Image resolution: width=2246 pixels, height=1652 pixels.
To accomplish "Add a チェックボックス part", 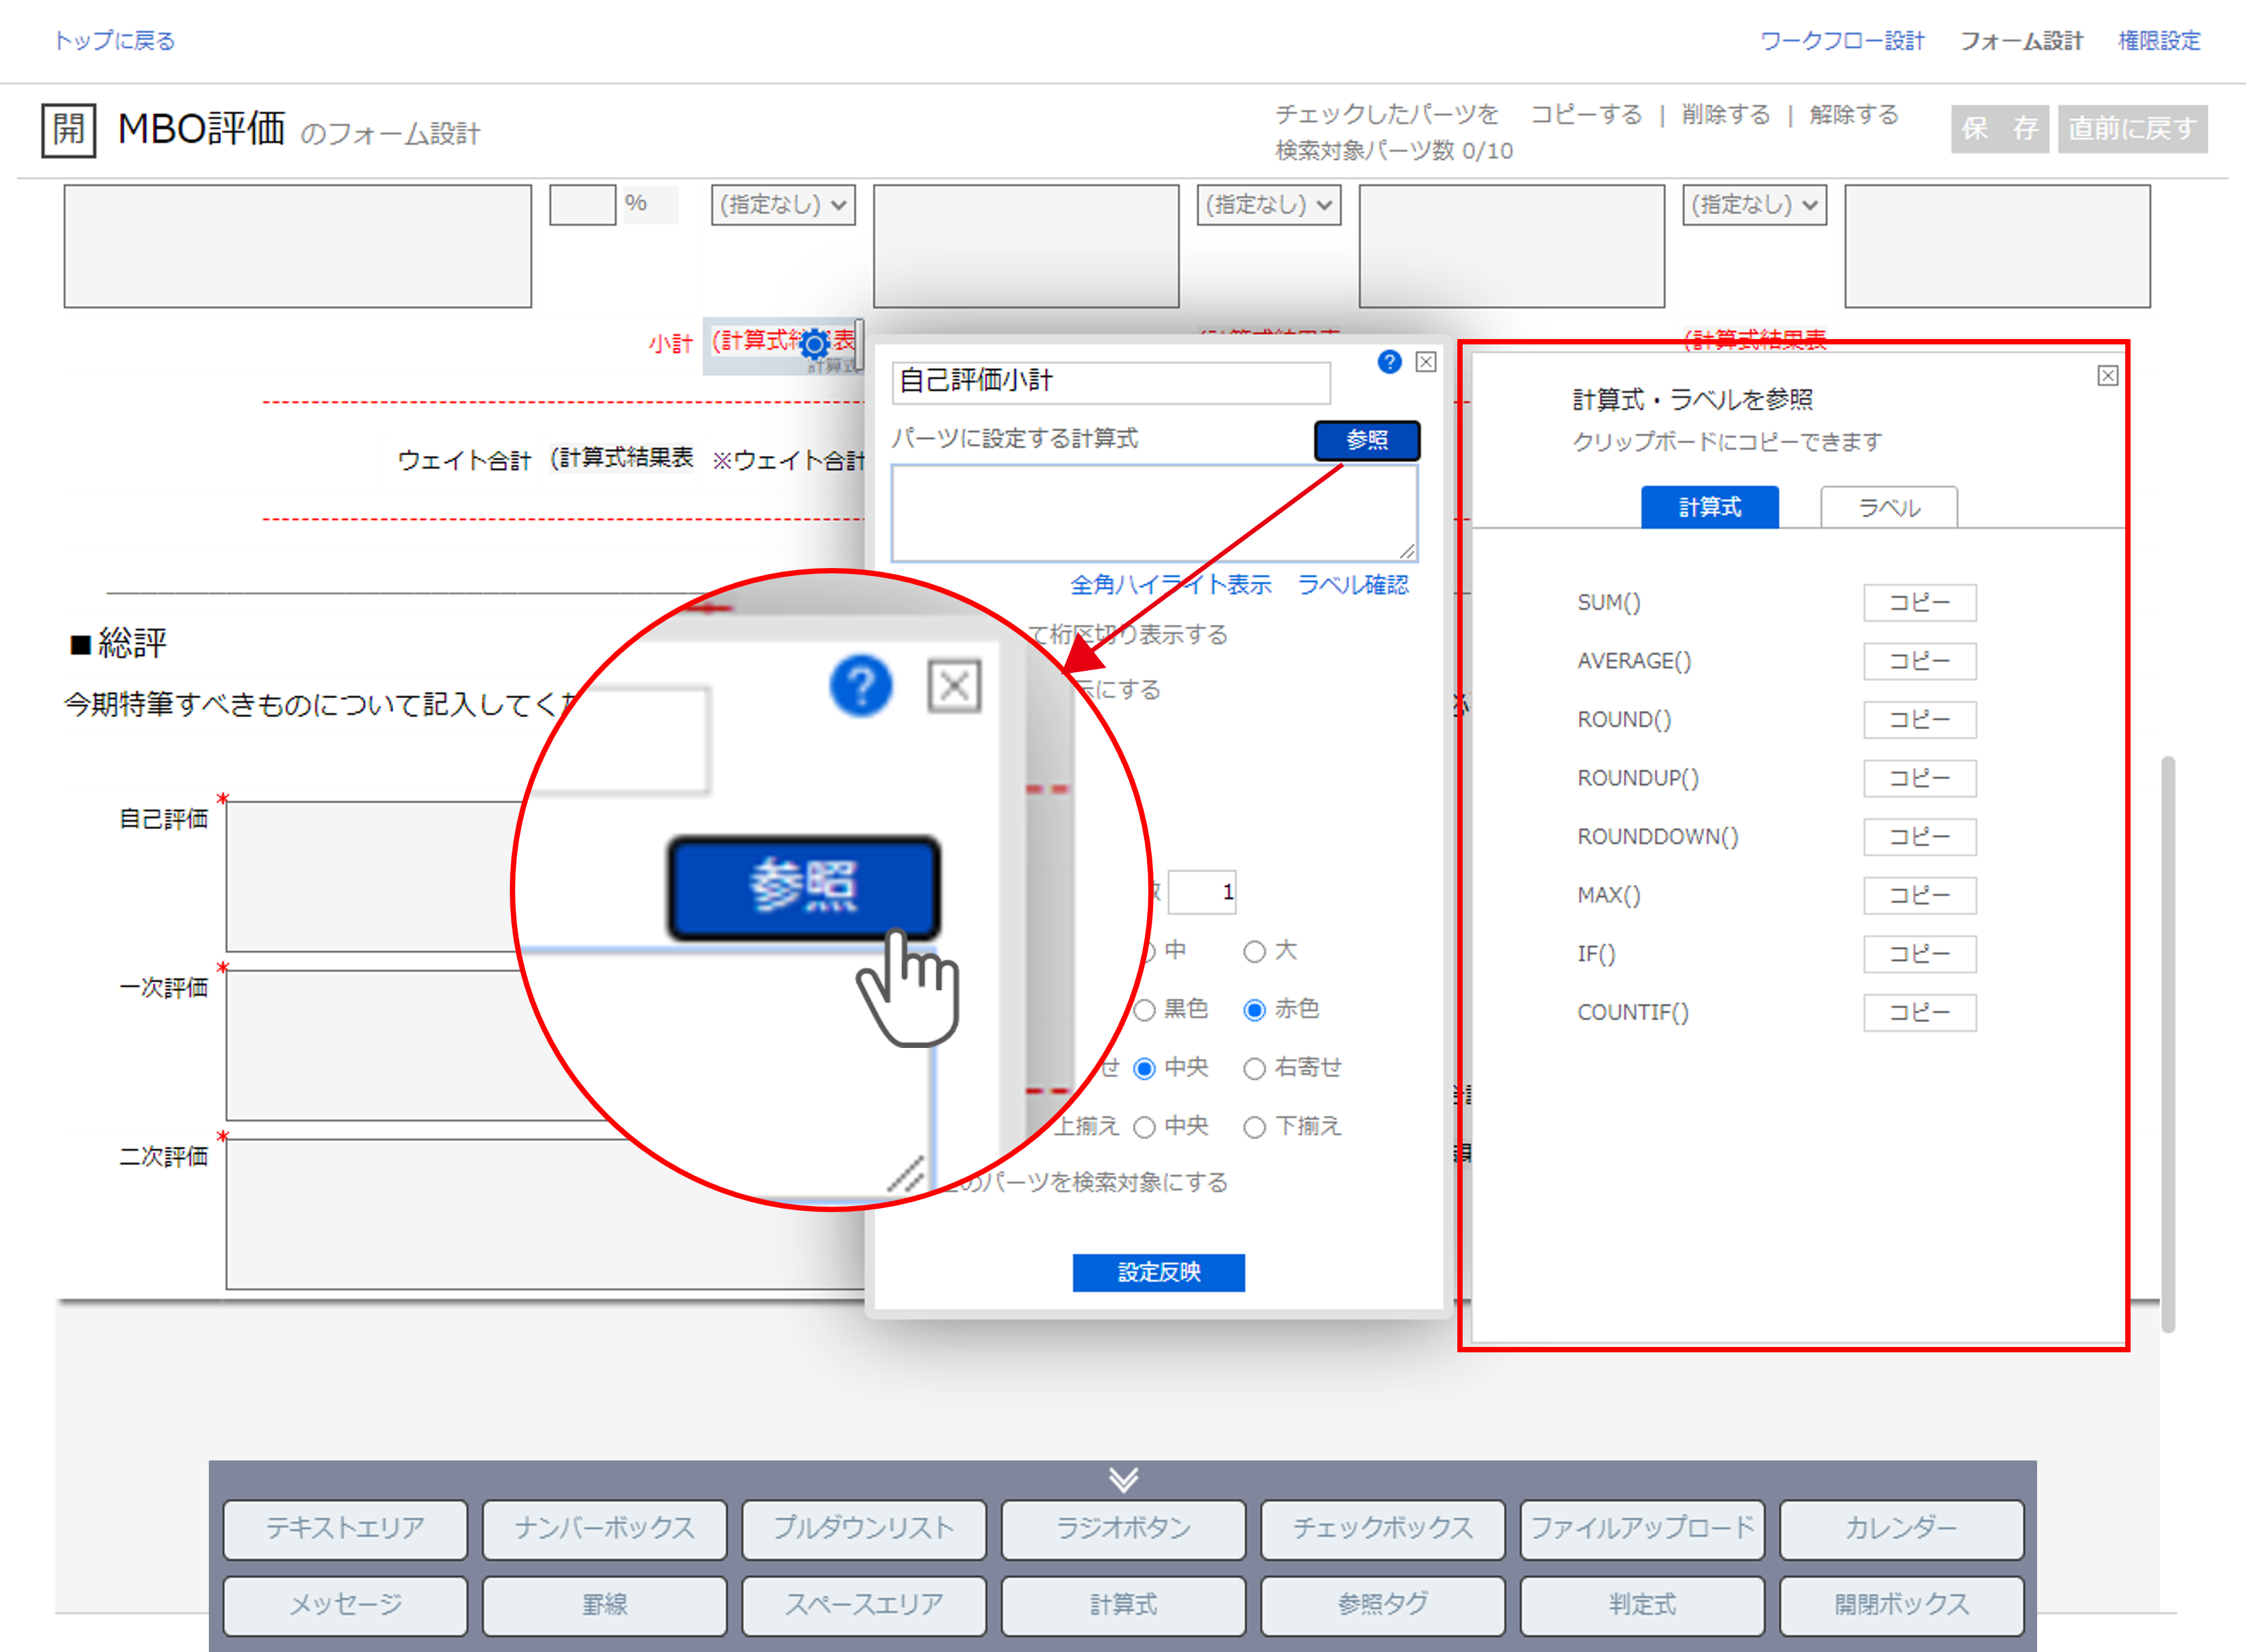I will click(x=1383, y=1529).
